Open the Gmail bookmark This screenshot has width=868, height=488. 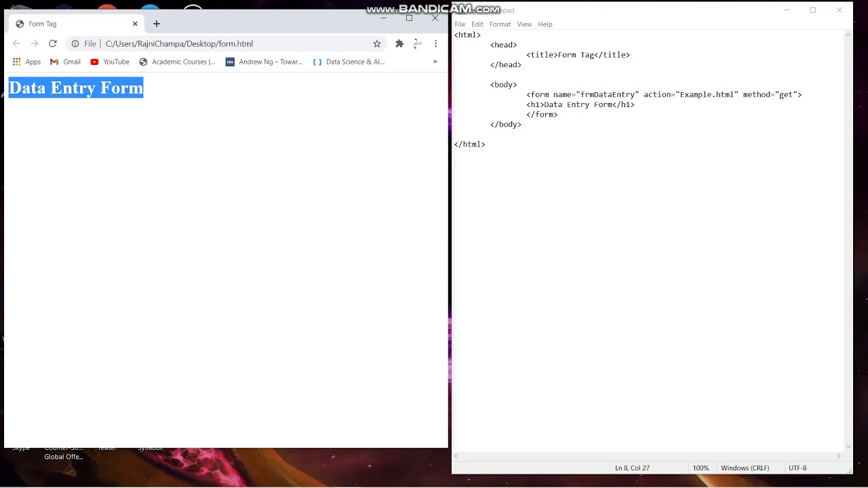(65, 62)
